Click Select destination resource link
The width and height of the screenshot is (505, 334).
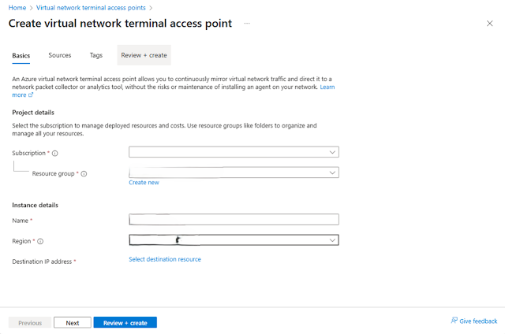coord(164,259)
